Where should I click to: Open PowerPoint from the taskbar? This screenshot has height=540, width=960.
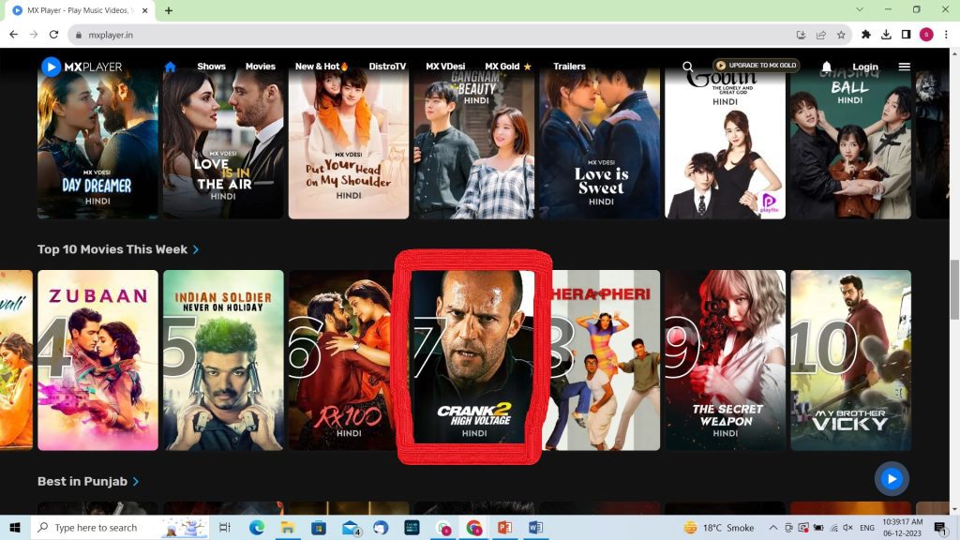tap(504, 527)
